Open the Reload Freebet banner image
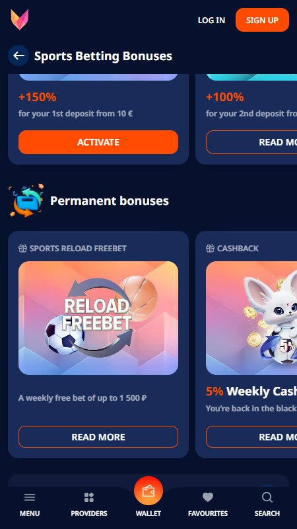The image size is (297, 529). tap(98, 318)
